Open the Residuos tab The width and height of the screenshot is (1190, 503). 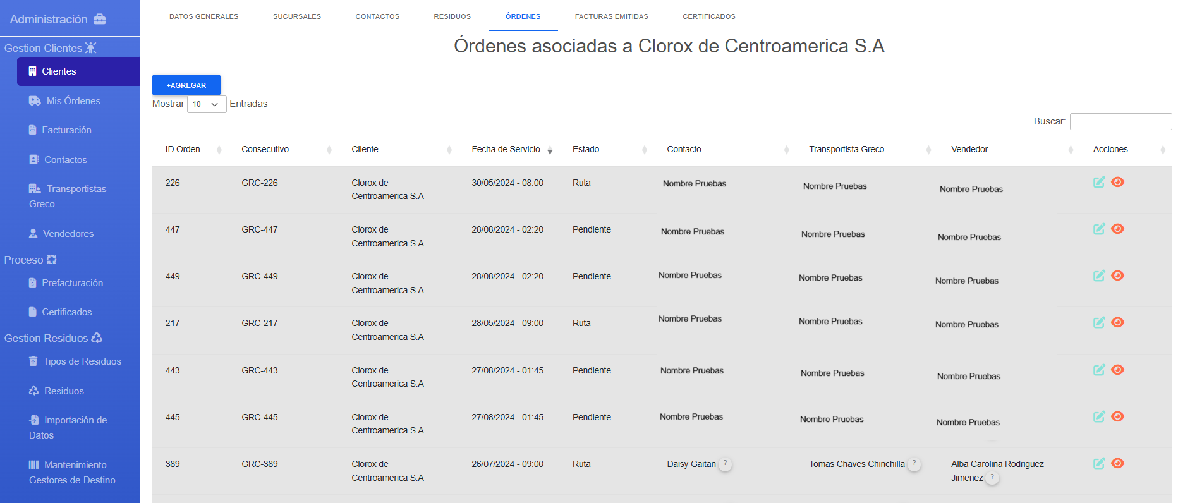tap(452, 16)
